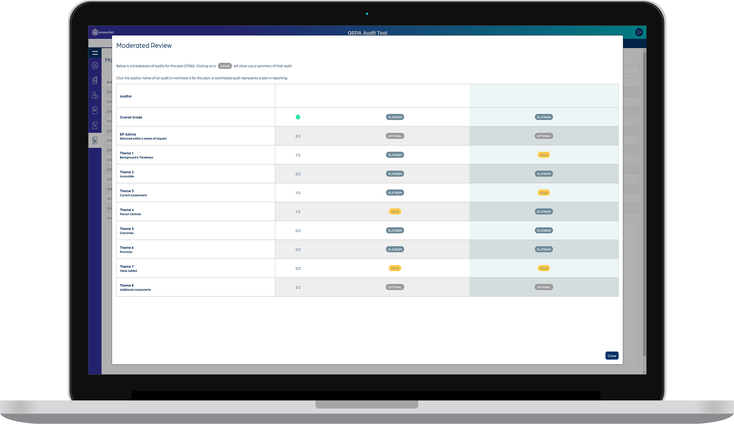Click the example GRADE badge in instructions
The image size is (734, 424).
pyautogui.click(x=225, y=66)
